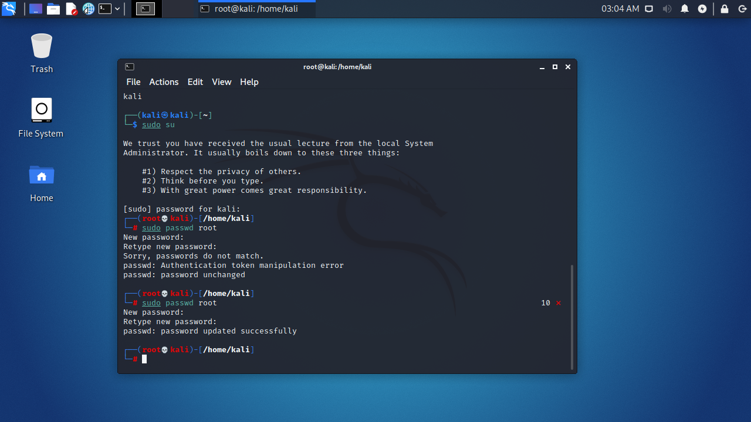Open the text editor from the panel
751x422 pixels.
pos(72,8)
